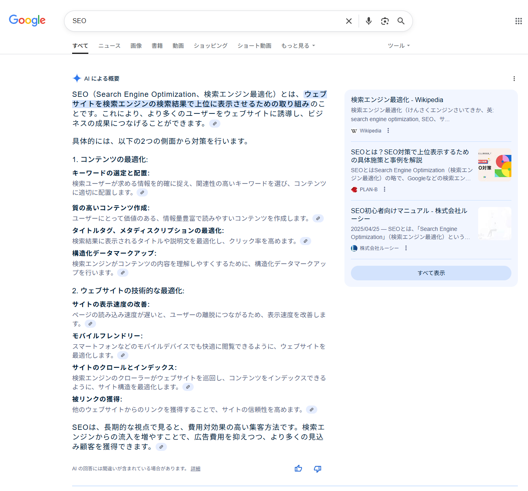
Task: Click the AI overview sparkle icon
Action: (x=77, y=78)
